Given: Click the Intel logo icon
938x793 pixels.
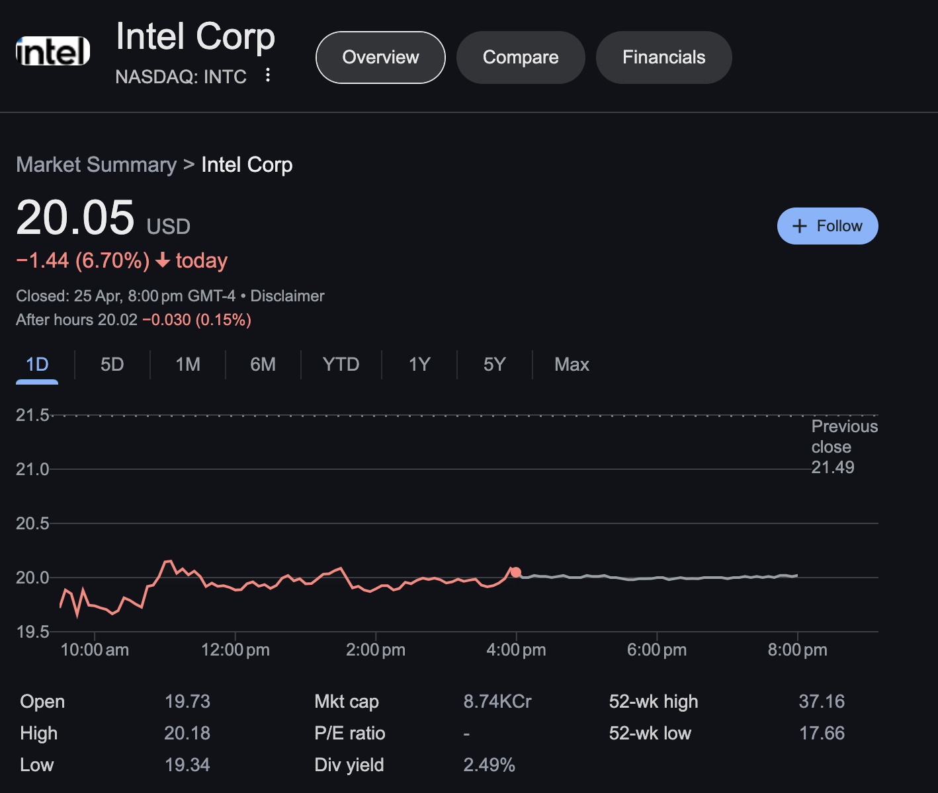Looking at the screenshot, I should pyautogui.click(x=53, y=51).
